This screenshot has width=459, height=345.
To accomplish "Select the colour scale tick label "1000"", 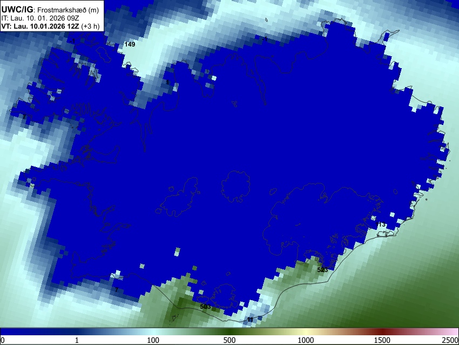I will click(306, 340).
